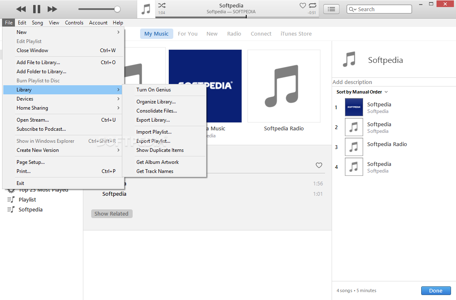
Task: Click the previous track rewind button
Action: click(21, 9)
